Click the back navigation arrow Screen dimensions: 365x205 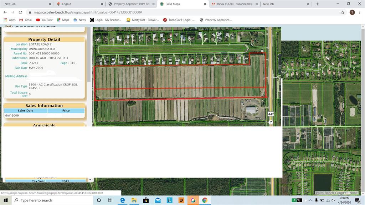(x=5, y=12)
